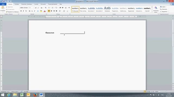Click the Decrease Indent icon
This screenshot has height=97, width=174.
(x=60, y=8)
